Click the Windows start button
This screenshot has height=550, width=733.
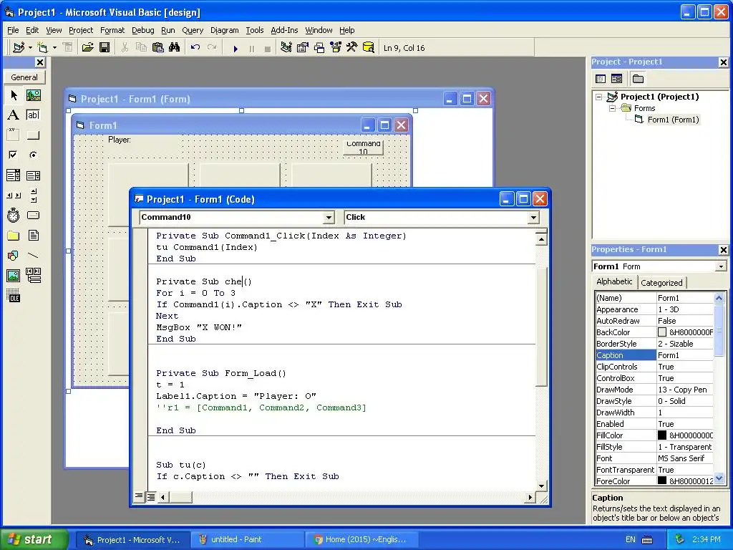(x=34, y=539)
